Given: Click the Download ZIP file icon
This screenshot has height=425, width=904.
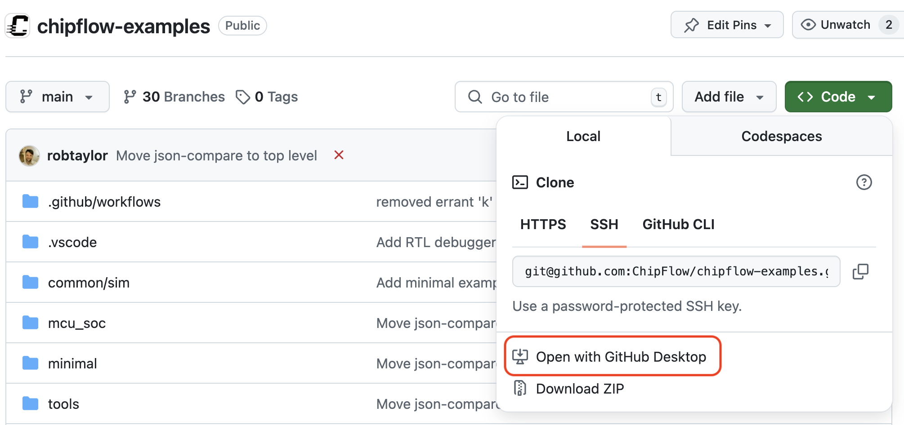Looking at the screenshot, I should [x=520, y=388].
